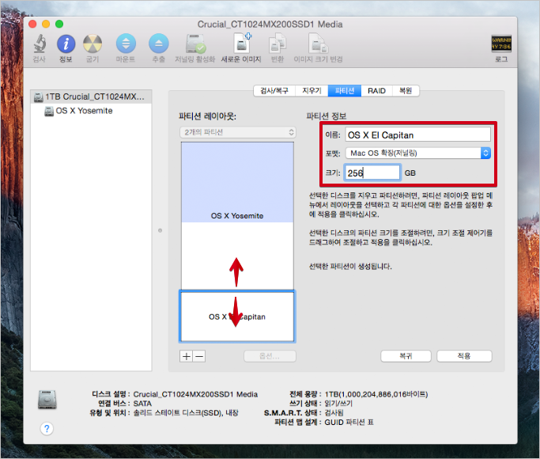Switch to the 지우기 tab
This screenshot has height=459, width=540.
[312, 91]
